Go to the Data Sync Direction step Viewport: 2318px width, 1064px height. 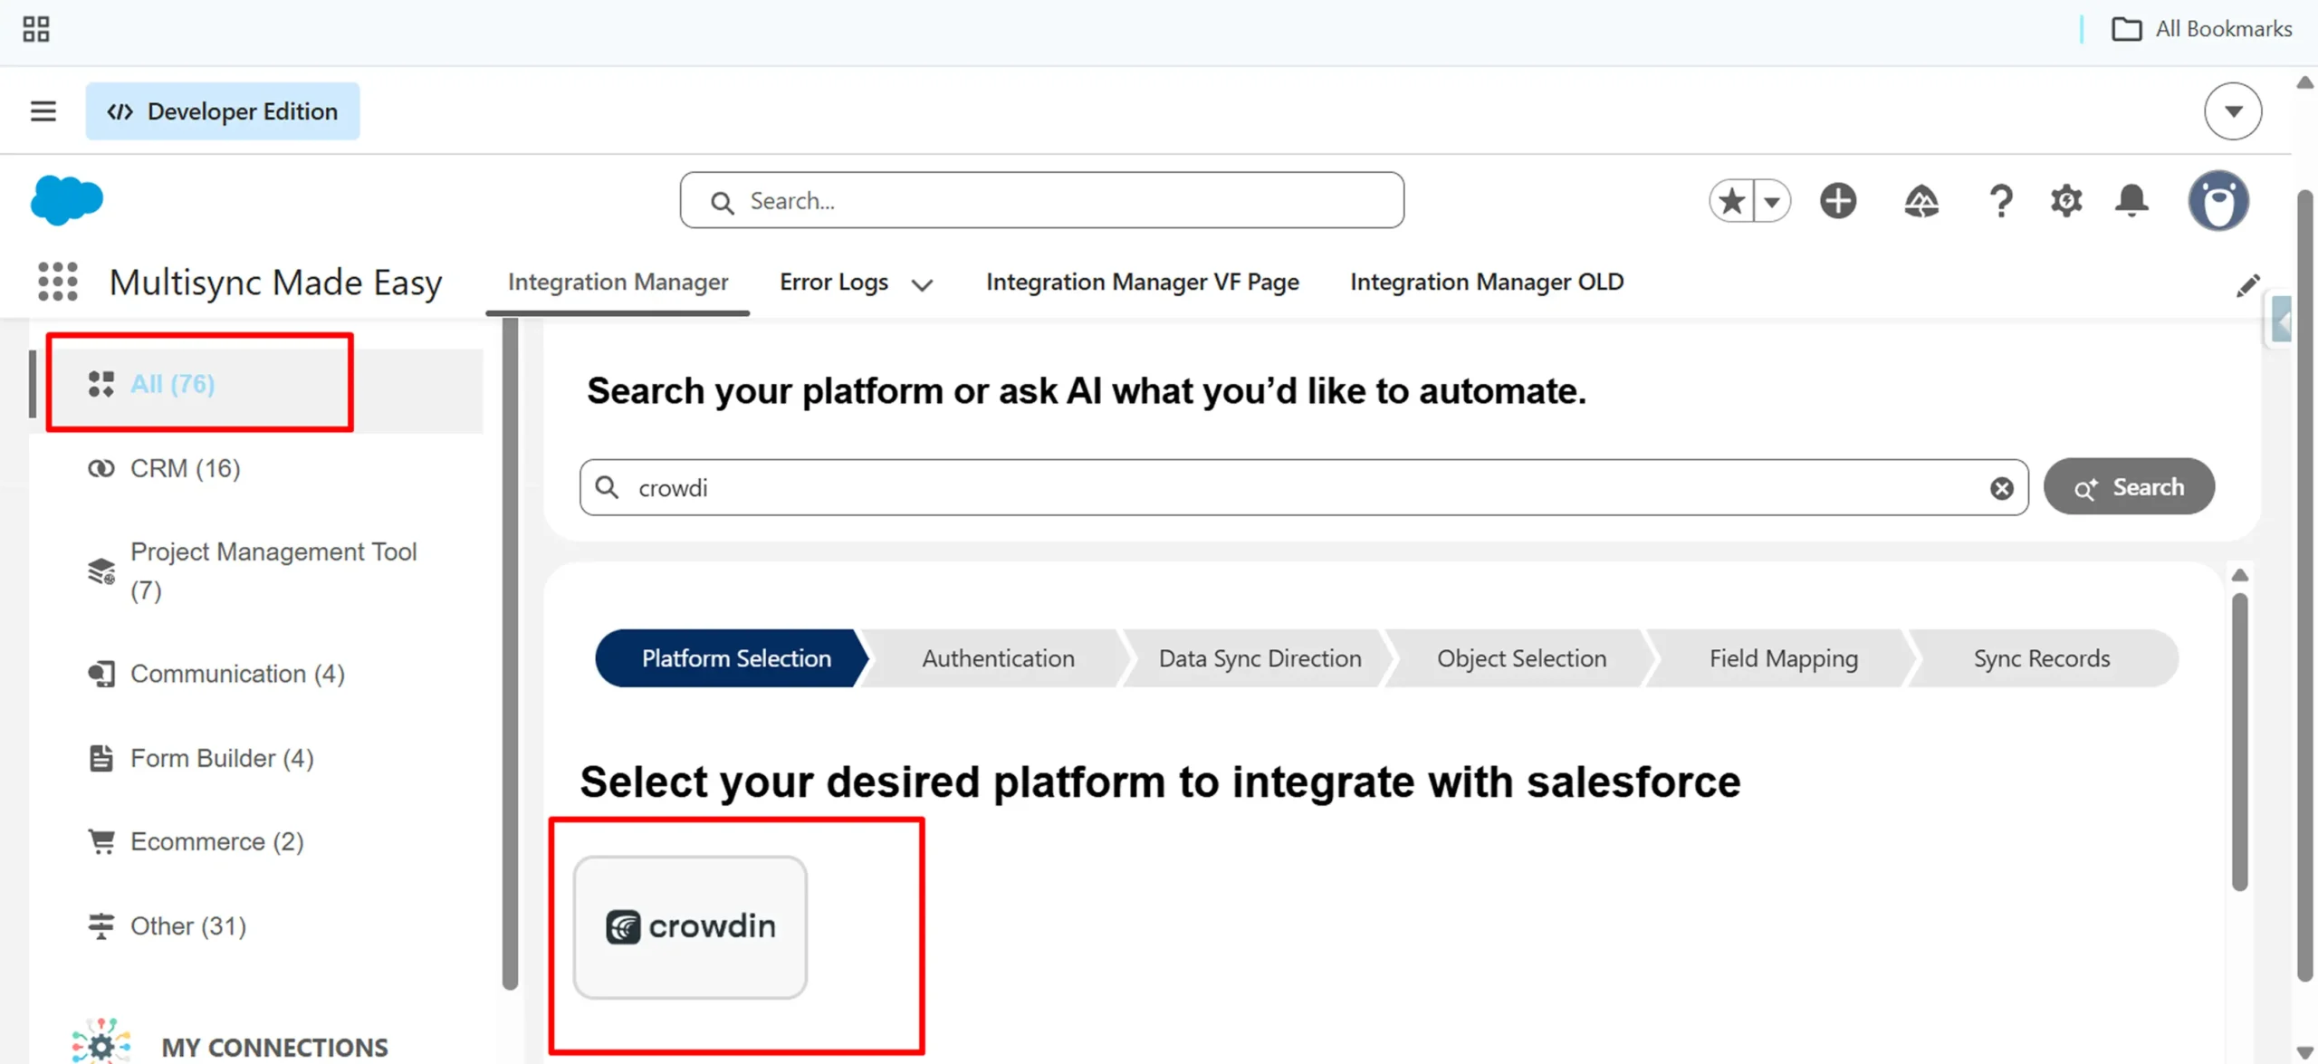tap(1260, 658)
